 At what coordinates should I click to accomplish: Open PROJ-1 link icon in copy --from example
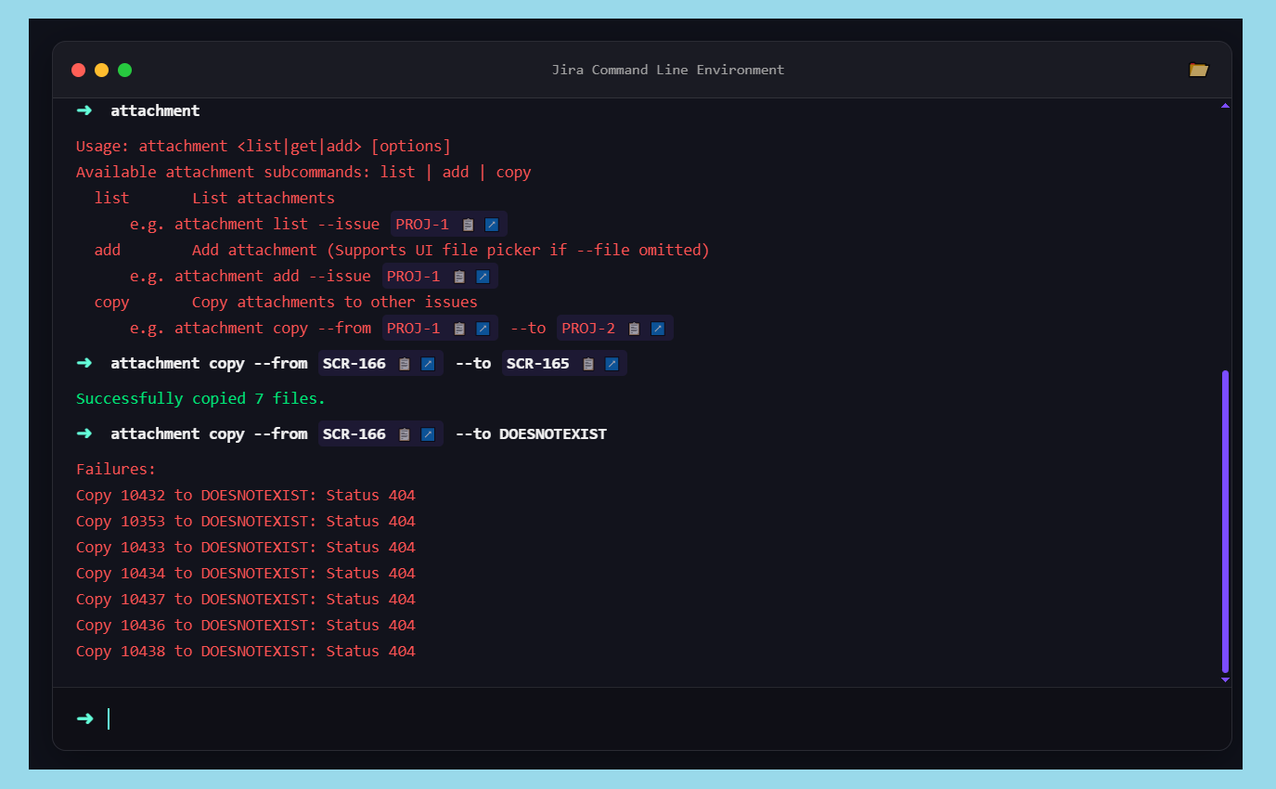(483, 329)
